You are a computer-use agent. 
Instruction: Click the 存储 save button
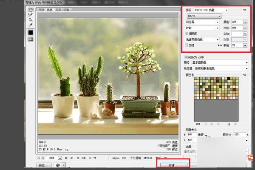click(x=172, y=164)
